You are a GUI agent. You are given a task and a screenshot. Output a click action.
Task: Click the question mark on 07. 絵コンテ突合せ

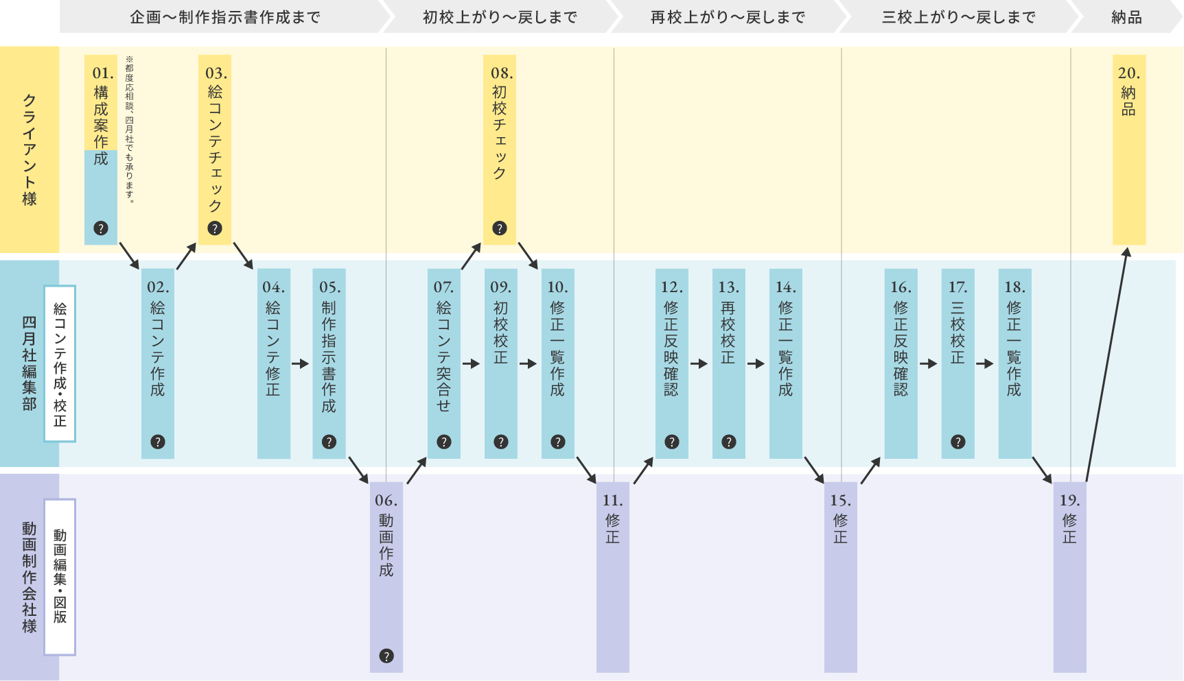coord(444,442)
